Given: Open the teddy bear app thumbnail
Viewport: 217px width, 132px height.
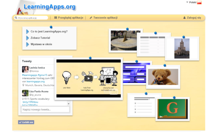Looking at the screenshot, I should tap(163, 77).
